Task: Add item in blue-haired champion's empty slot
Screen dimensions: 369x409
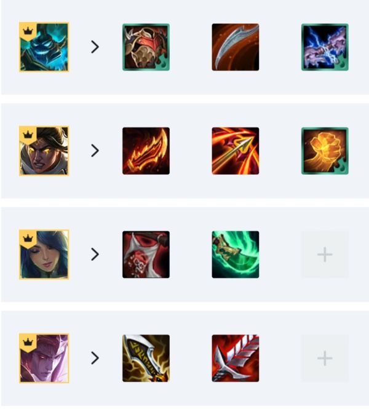Action: (x=325, y=255)
